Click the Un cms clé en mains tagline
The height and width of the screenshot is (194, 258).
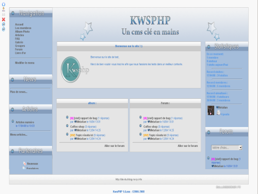tap(150, 32)
